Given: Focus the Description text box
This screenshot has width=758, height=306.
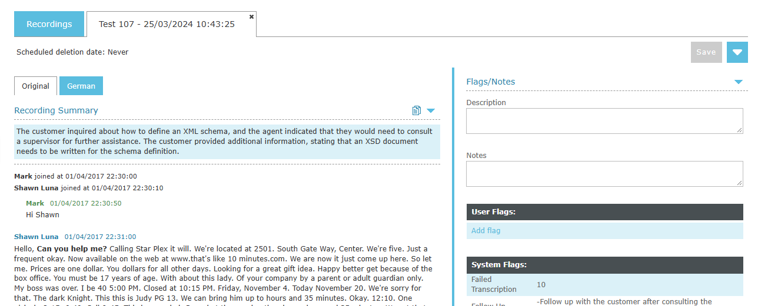Looking at the screenshot, I should coord(604,121).
